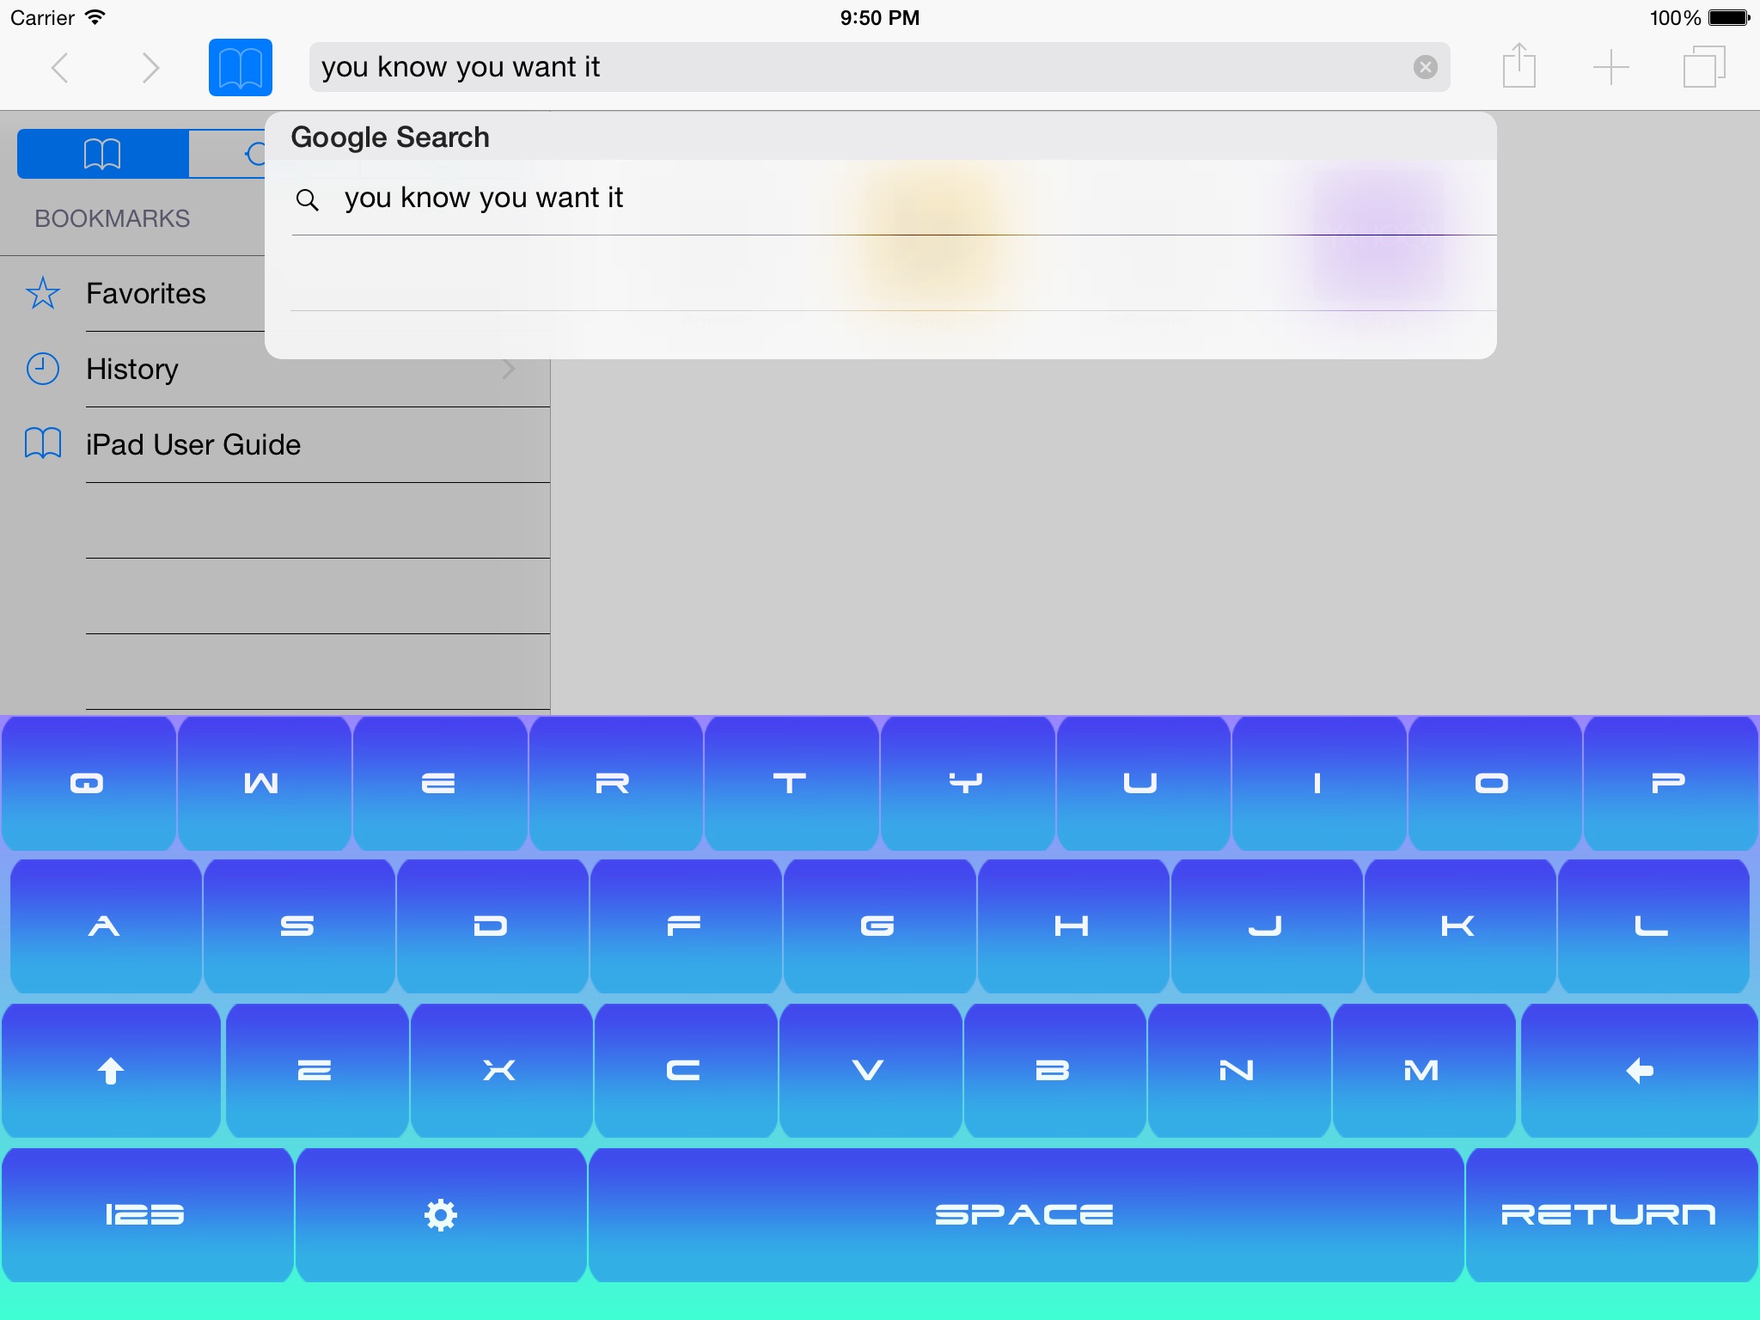
Task: Open the Share sheet icon
Action: click(1519, 67)
